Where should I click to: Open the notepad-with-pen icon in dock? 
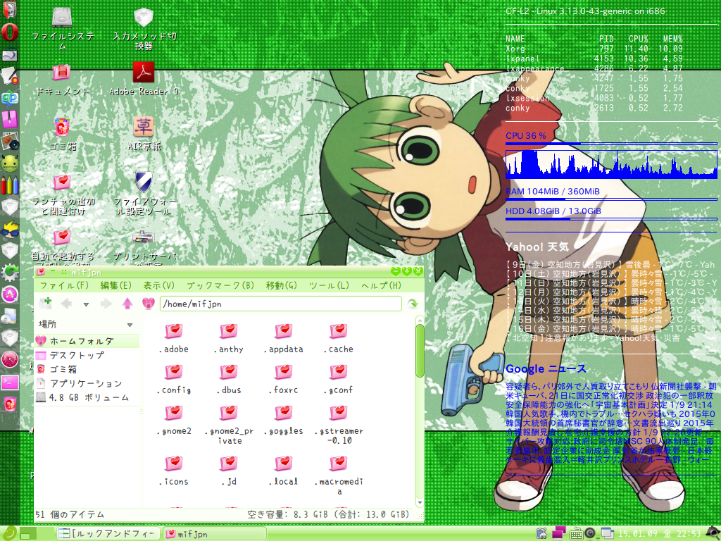(9, 75)
